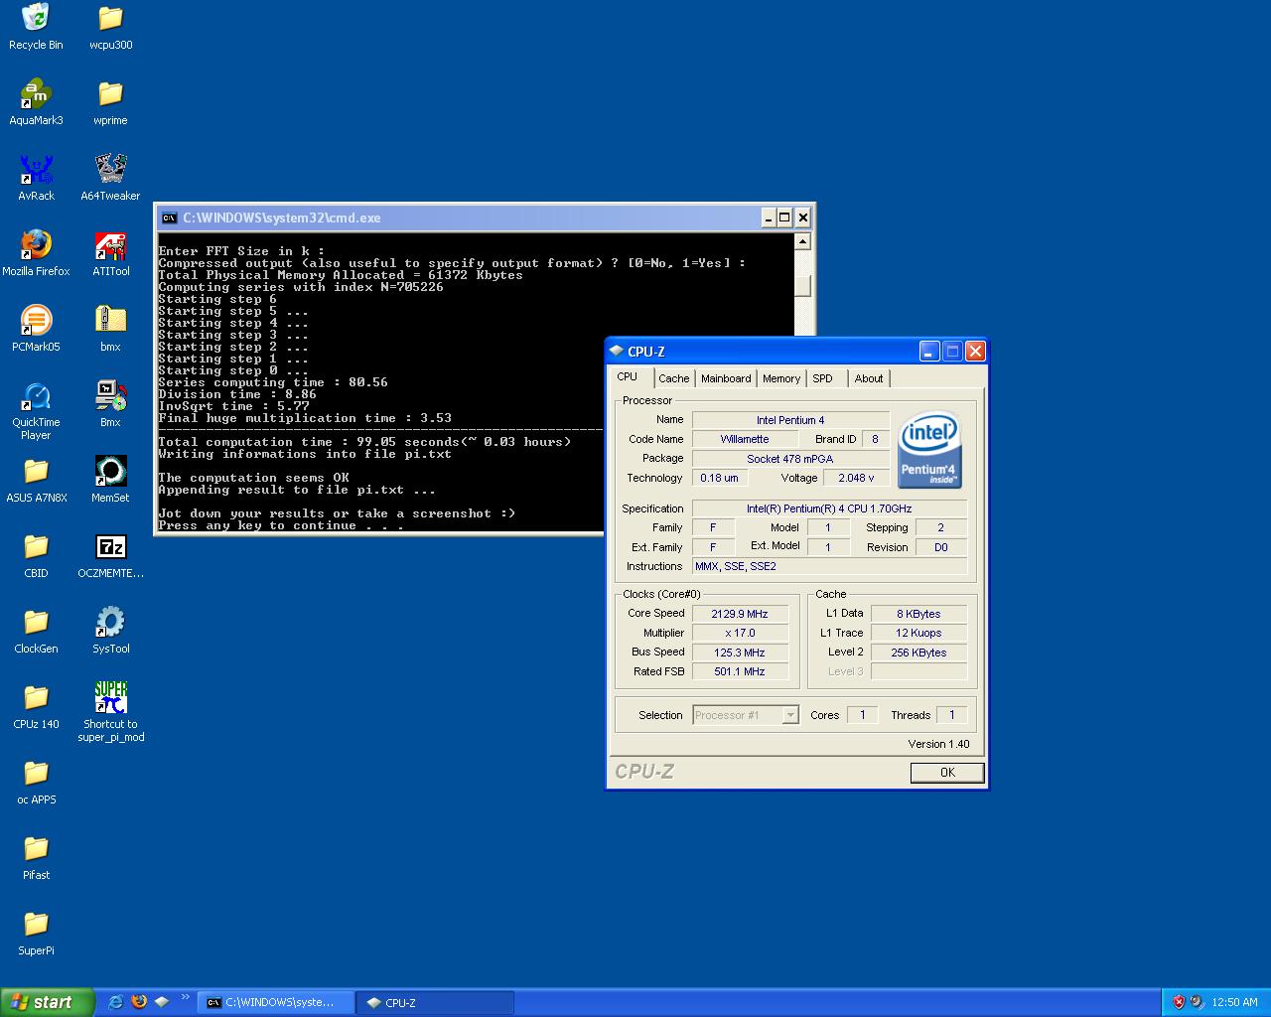Image resolution: width=1271 pixels, height=1017 pixels.
Task: Click the Intel Pentium 4 inside logo
Action: (x=929, y=450)
